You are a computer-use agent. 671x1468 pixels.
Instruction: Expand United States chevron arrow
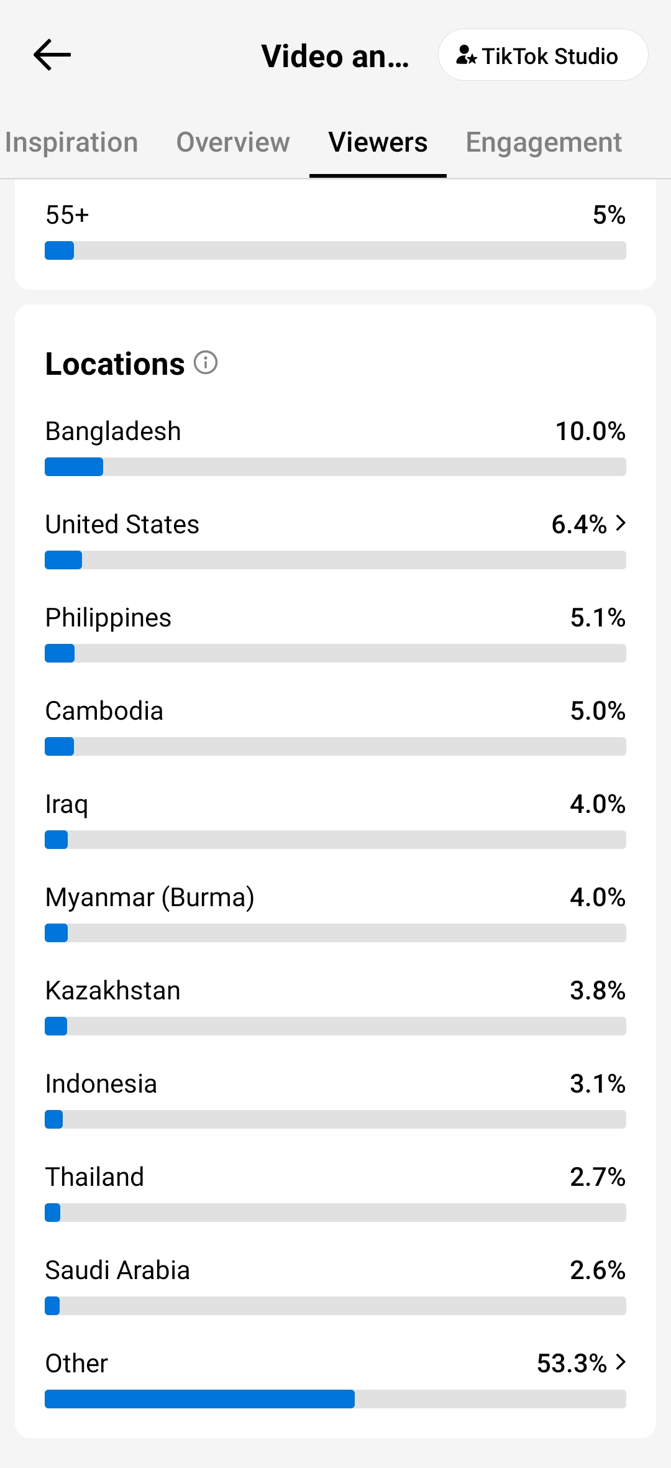[x=621, y=524]
